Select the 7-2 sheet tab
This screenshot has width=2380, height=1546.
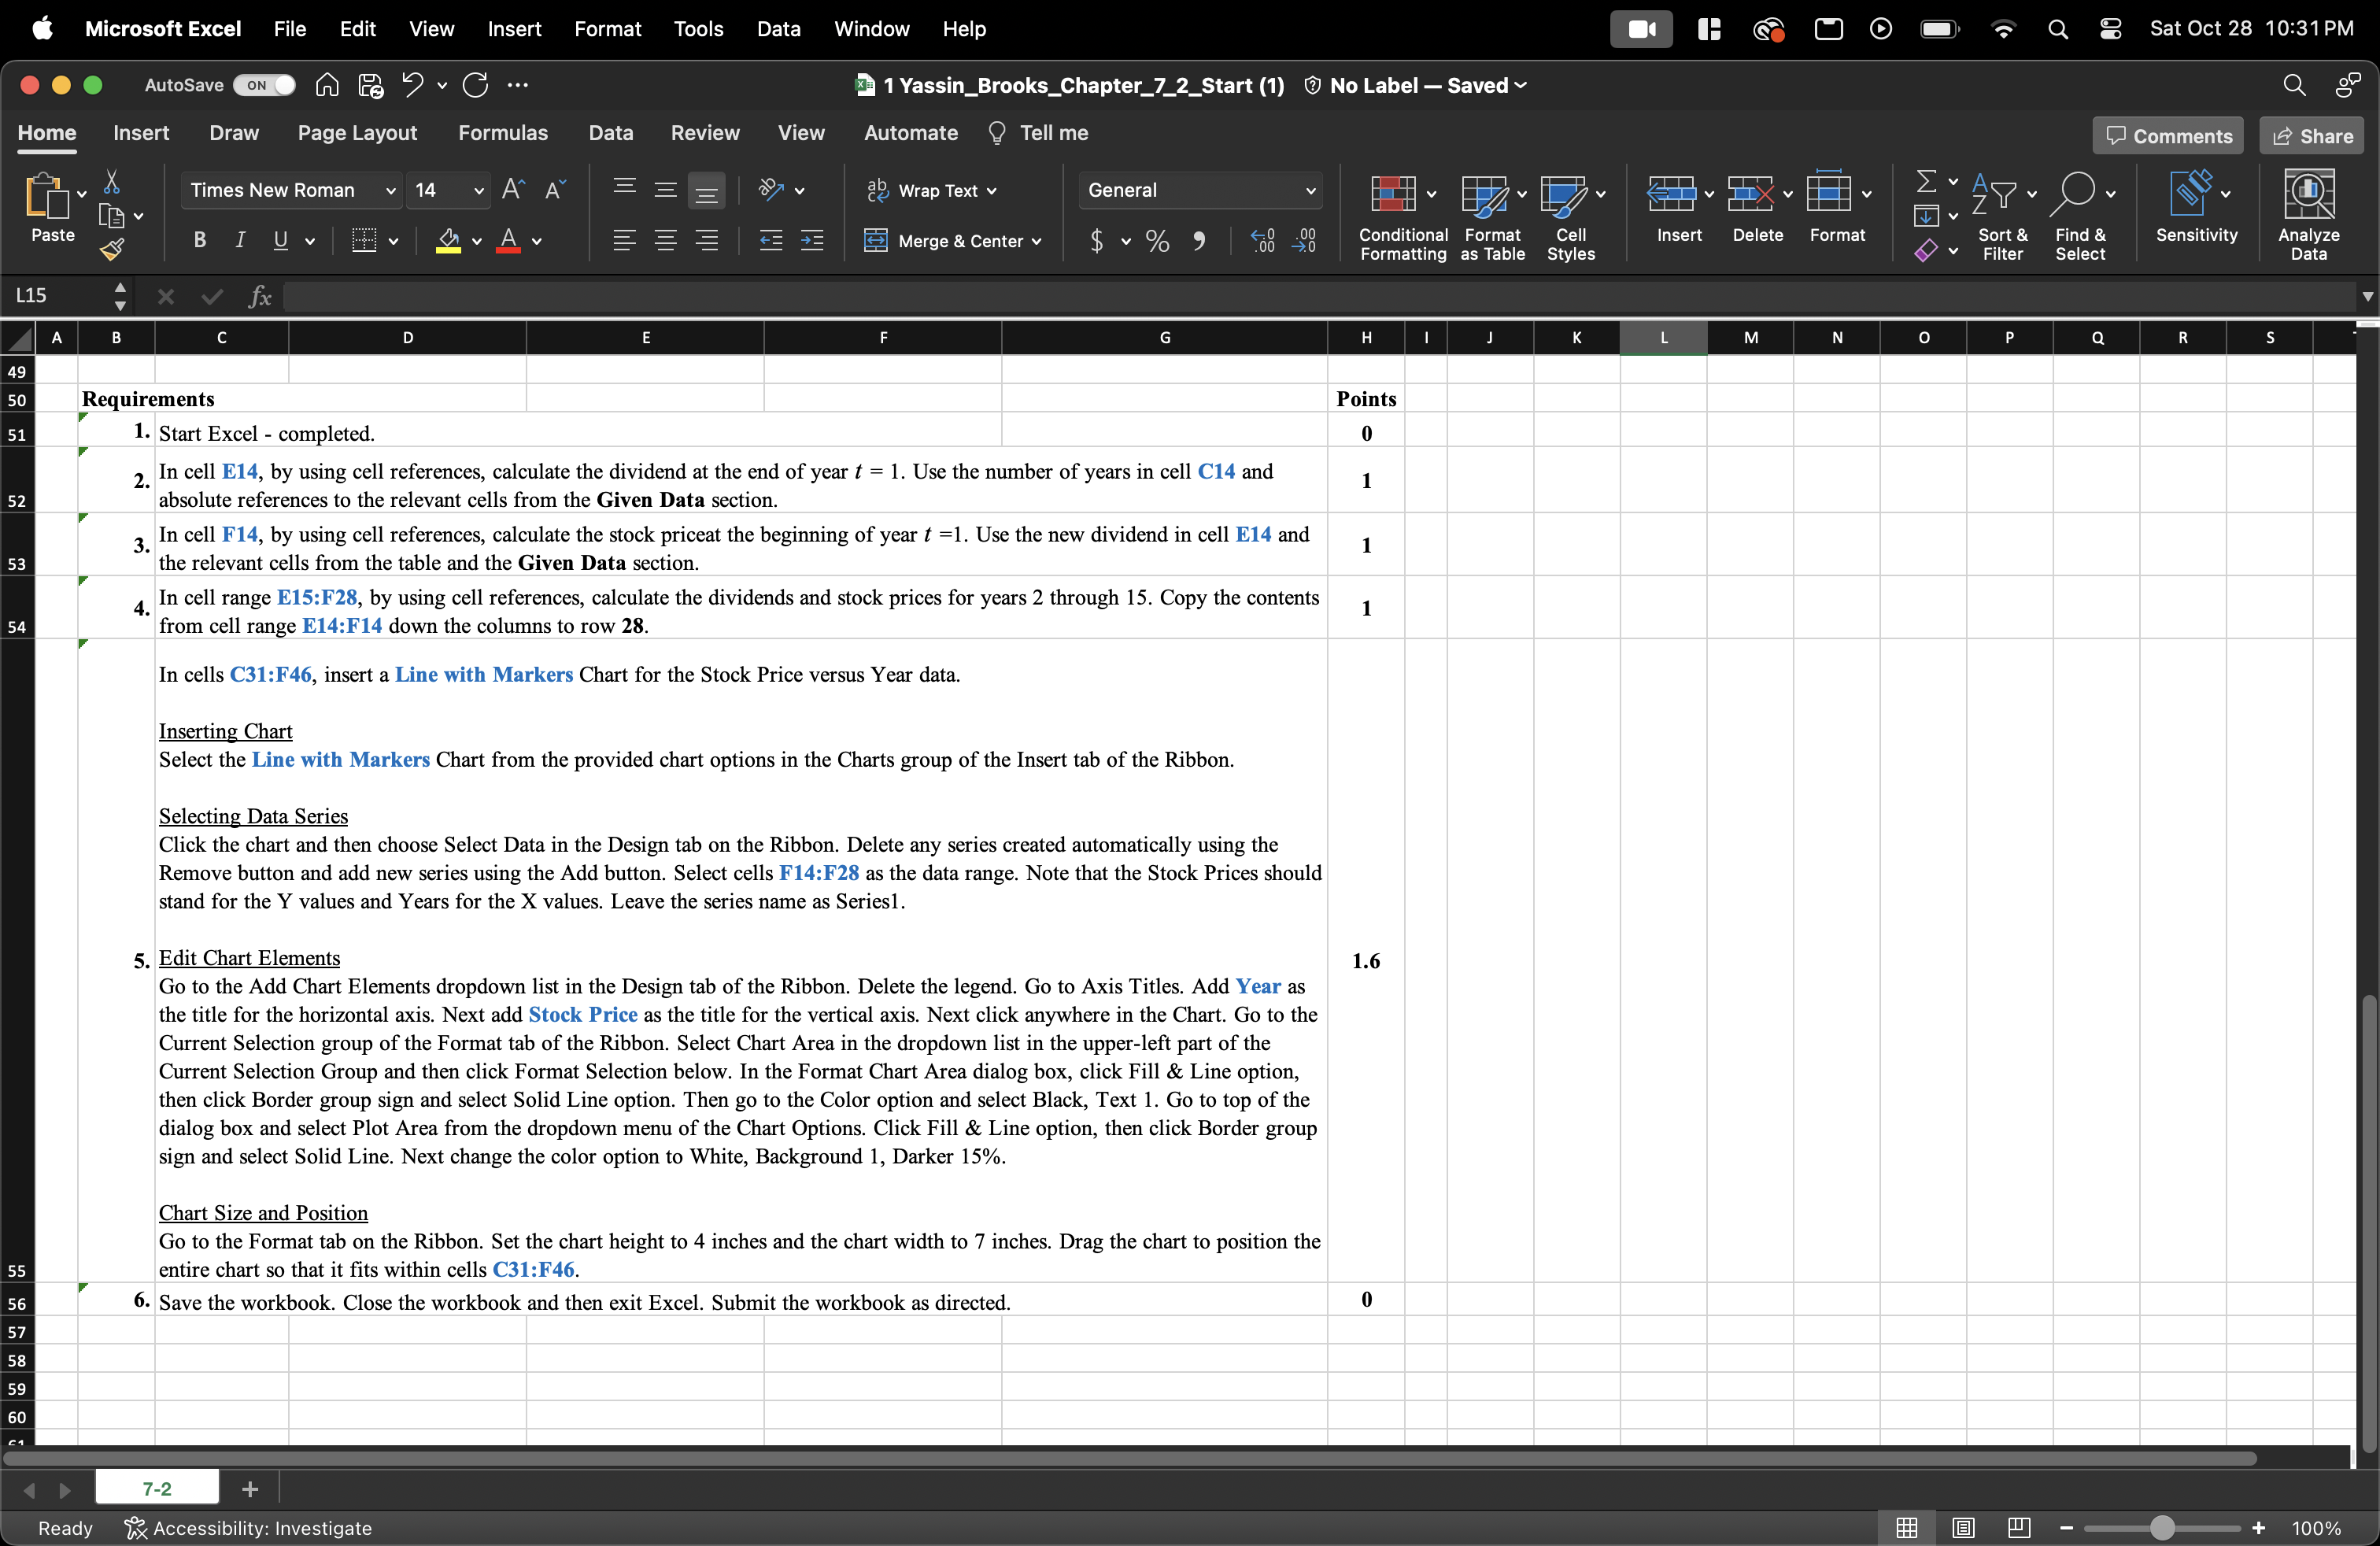pyautogui.click(x=157, y=1489)
